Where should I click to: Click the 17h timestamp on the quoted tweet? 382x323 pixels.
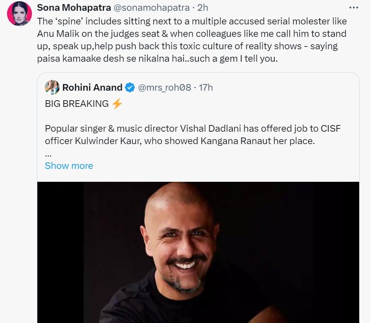[x=206, y=87]
